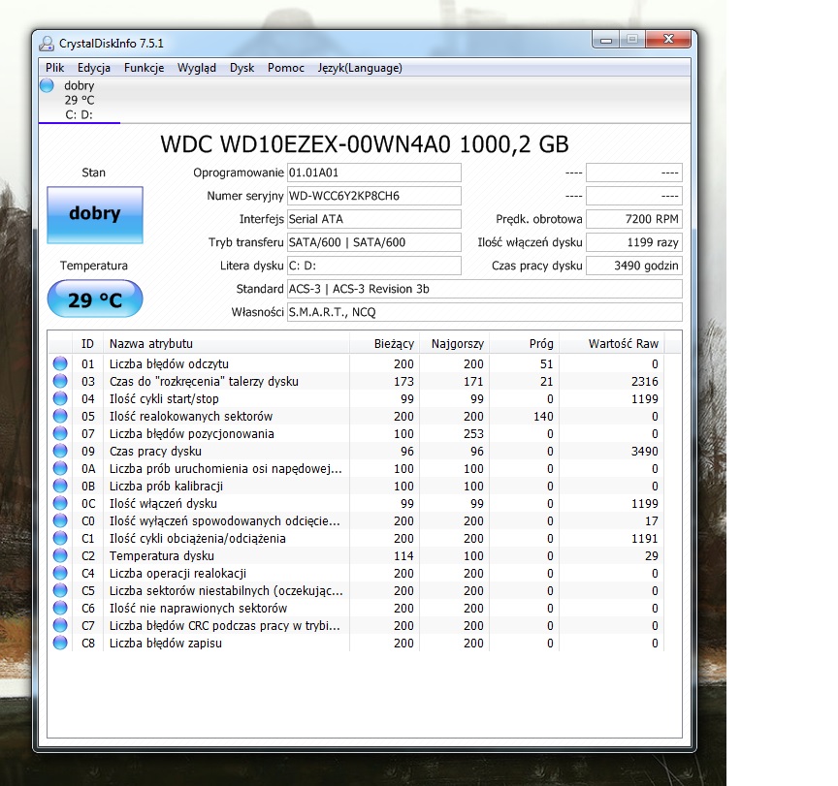838x786 pixels.
Task: Click status orb for attribute C1 load/unload cycles
Action: tap(60, 538)
